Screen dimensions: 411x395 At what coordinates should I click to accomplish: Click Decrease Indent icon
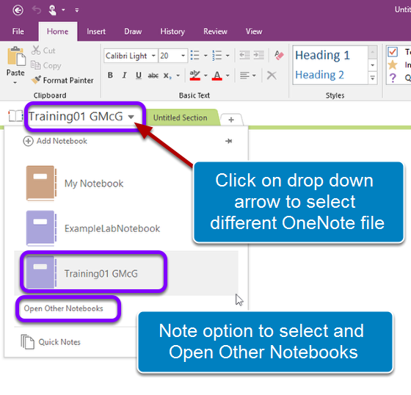pyautogui.click(x=245, y=55)
